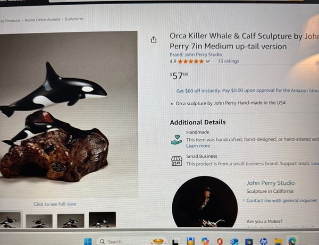Open John Perry Studio maker page
319x245 pixels.
tap(271, 183)
